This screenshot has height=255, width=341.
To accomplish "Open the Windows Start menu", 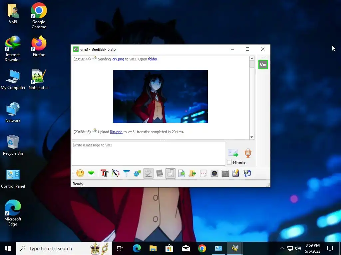I will pos(8,248).
